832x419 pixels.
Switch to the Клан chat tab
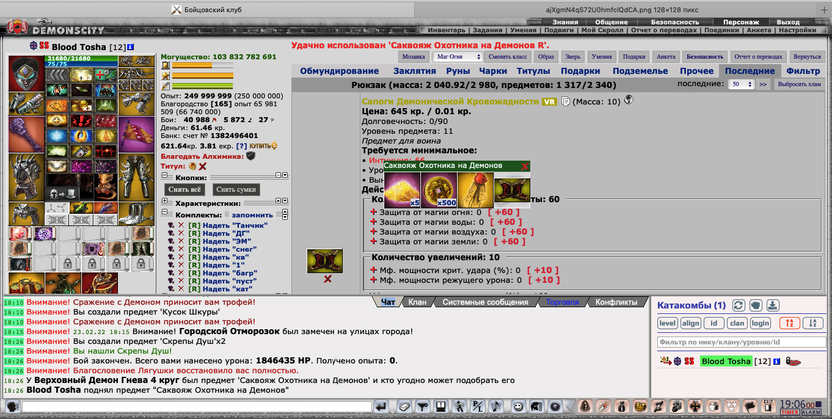coord(417,302)
